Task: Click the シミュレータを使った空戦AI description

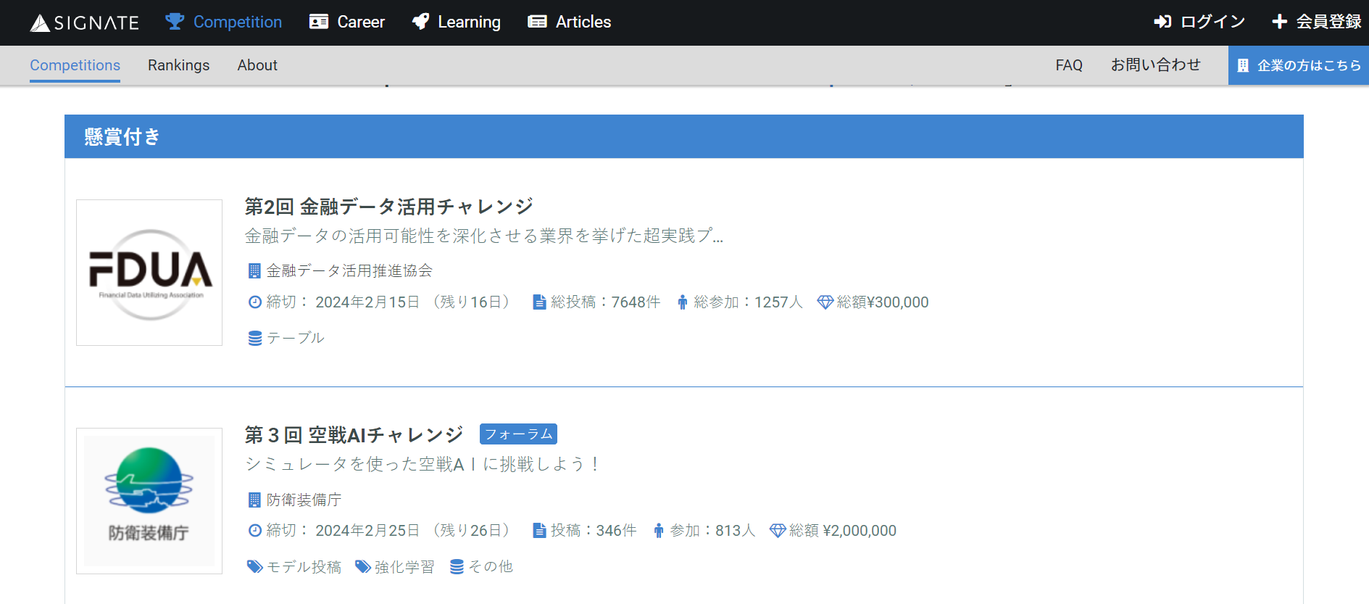Action: pyautogui.click(x=423, y=464)
